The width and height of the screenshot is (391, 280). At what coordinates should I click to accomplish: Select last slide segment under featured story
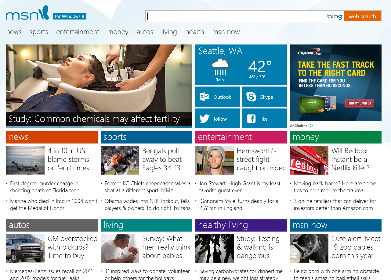(x=179, y=127)
